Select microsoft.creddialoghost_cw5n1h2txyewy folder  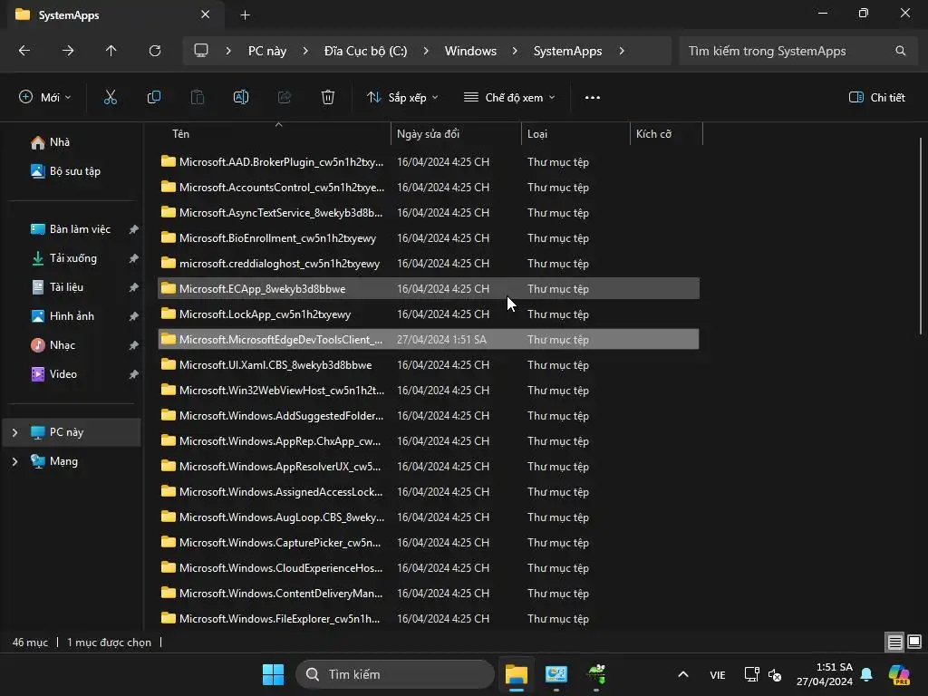tap(429, 264)
